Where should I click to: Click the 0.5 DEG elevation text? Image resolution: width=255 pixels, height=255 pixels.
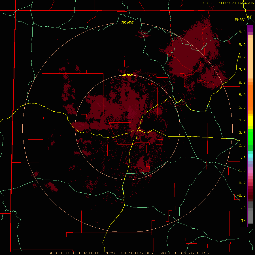coord(144,253)
